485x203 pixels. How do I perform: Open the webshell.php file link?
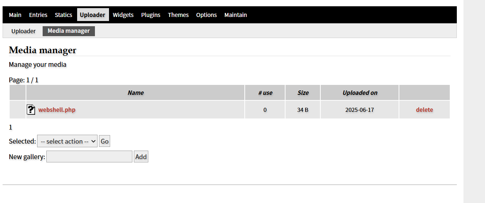tap(57, 110)
